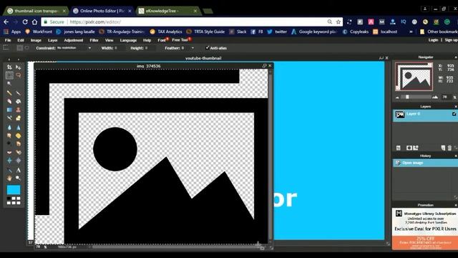
Task: Open the Image menu
Action: (36, 40)
